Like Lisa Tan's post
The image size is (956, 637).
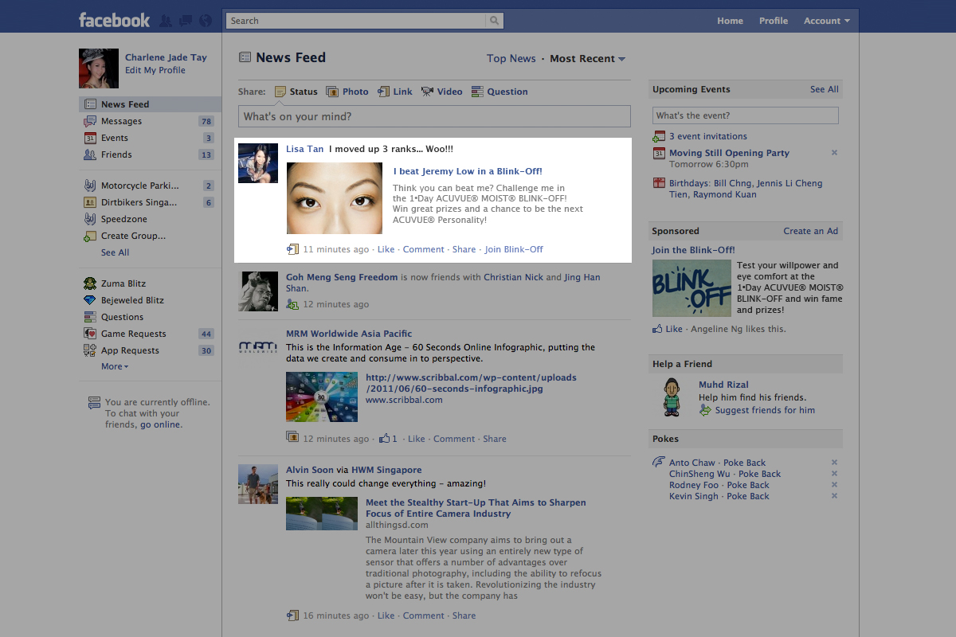point(386,249)
